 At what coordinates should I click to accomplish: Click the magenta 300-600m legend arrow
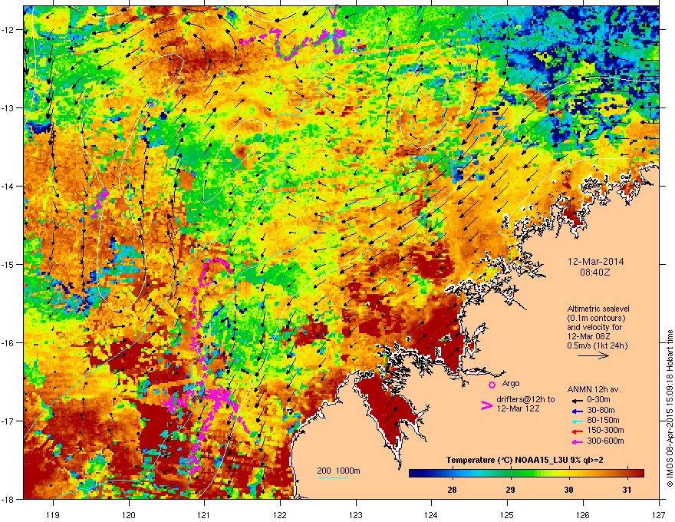tap(576, 441)
